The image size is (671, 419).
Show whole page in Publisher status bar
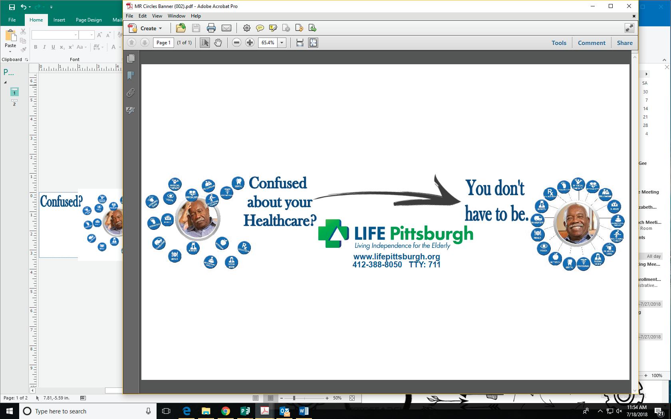[x=352, y=398]
